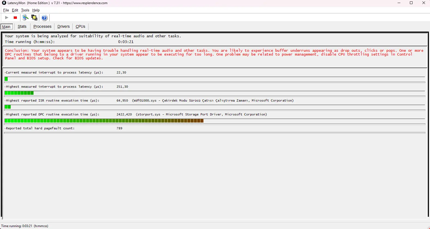Switch to the Drivers tab

coord(63,26)
